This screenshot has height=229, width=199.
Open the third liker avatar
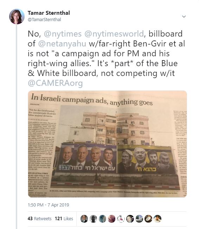tap(102, 219)
